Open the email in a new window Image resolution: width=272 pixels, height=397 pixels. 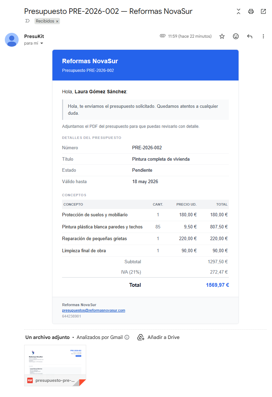tap(263, 11)
